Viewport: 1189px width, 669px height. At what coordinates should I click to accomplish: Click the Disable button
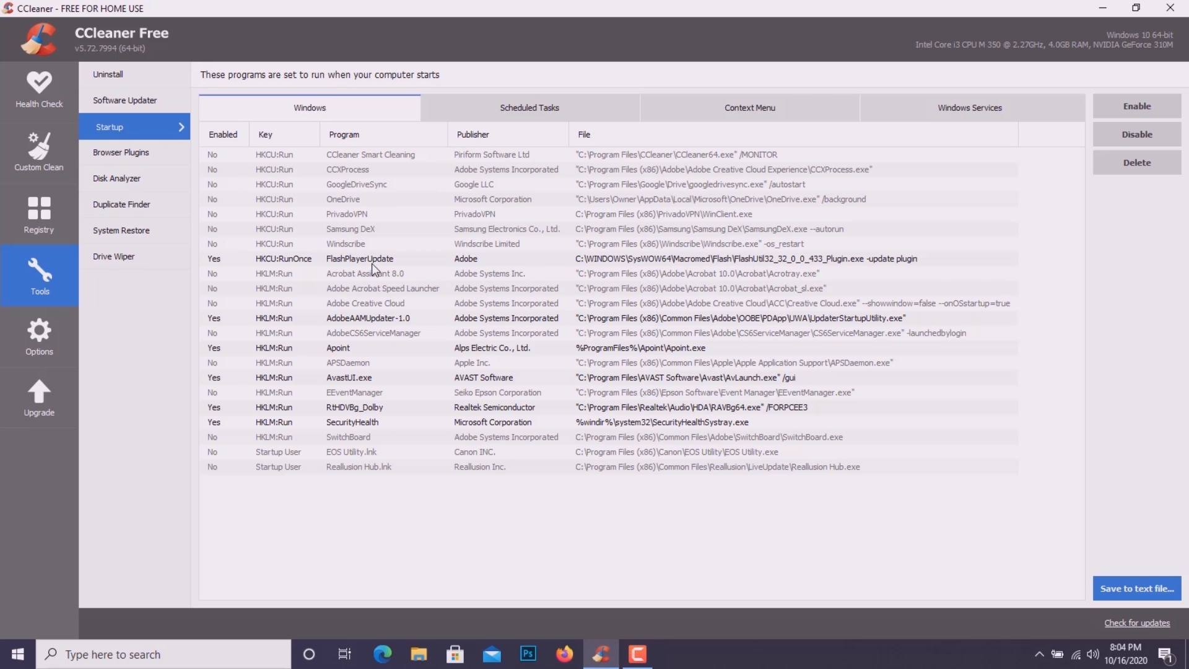1137,134
